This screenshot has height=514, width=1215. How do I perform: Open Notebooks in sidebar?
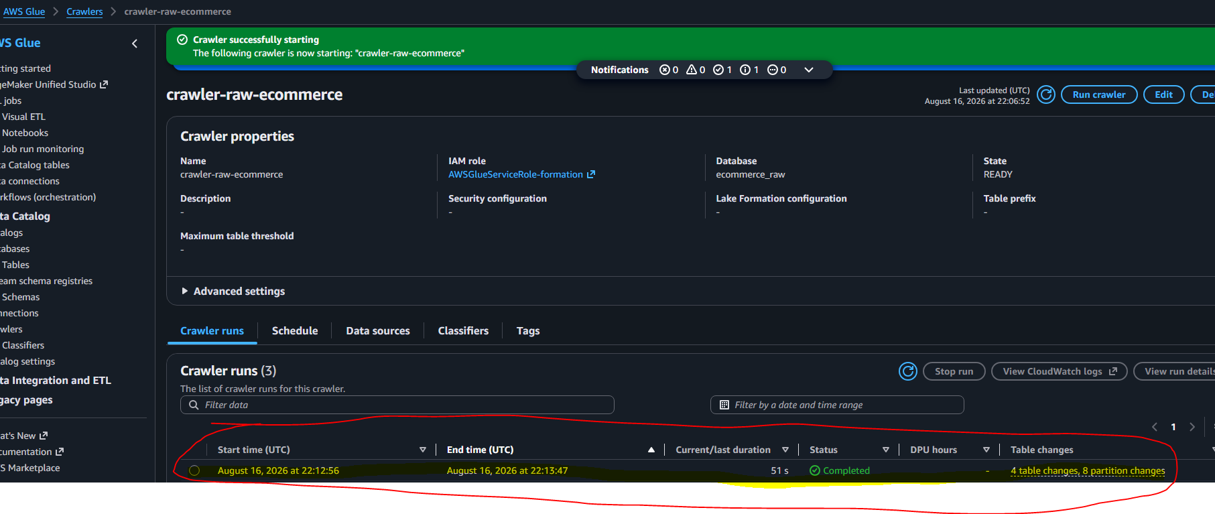tap(25, 133)
